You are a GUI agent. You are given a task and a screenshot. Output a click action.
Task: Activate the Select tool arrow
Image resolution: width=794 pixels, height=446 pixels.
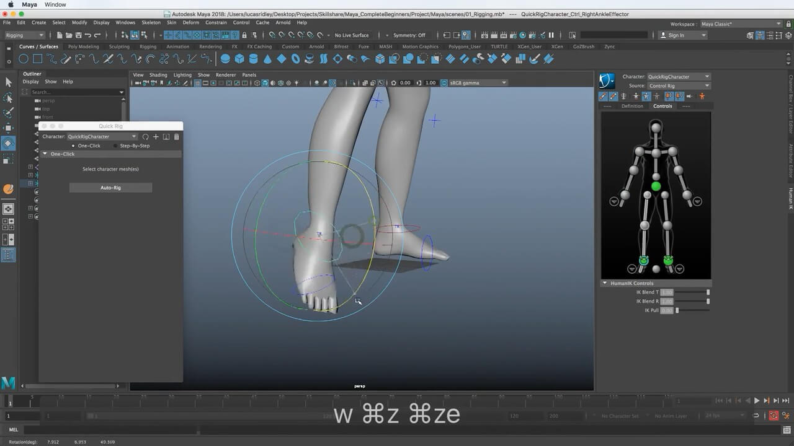9,82
